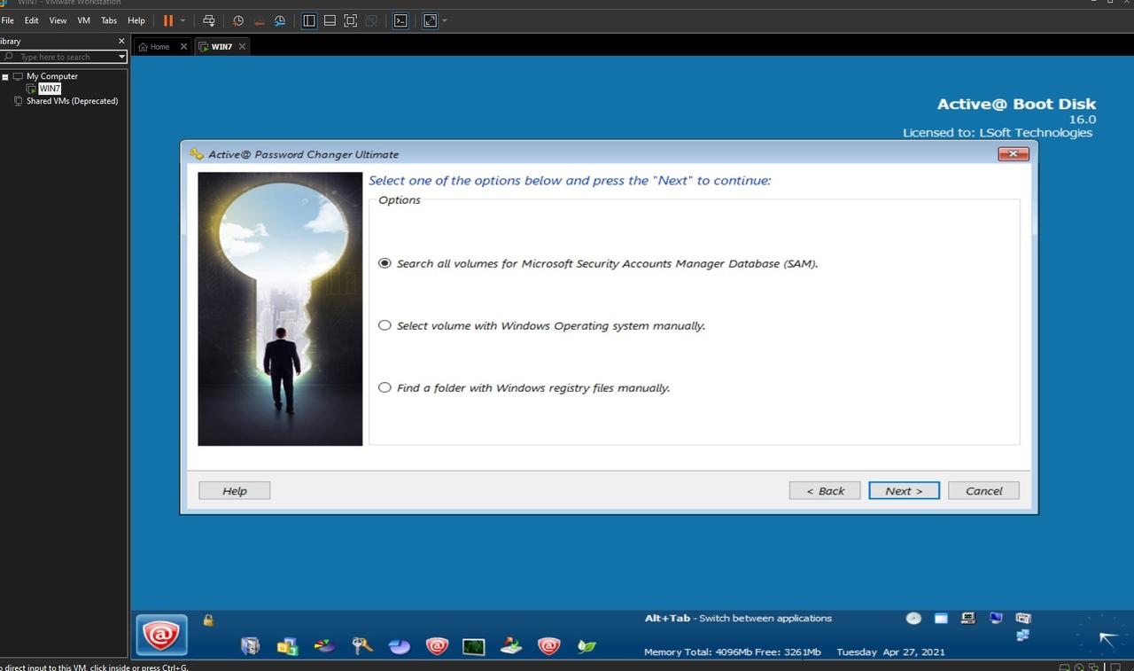Toggle the thumbnail bar view icon

[330, 20]
